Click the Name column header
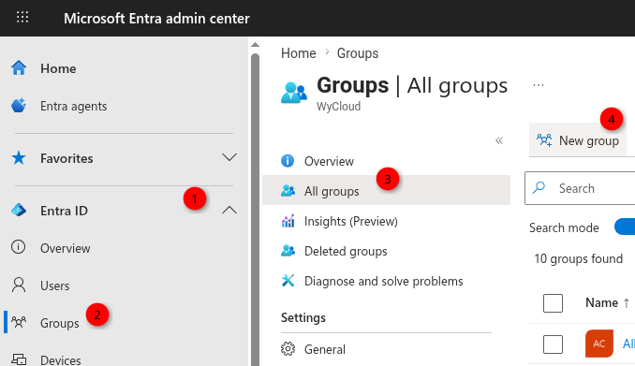The width and height of the screenshot is (635, 366). point(602,302)
